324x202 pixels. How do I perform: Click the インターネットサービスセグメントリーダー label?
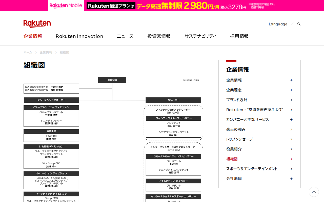[x=174, y=147]
